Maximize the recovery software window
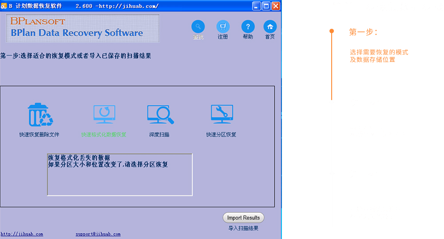The height and width of the screenshot is (239, 444). pyautogui.click(x=266, y=6)
